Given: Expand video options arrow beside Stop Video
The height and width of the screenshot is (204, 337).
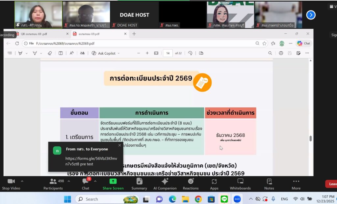Looking at the screenshot, I should pyautogui.click(x=22, y=181).
